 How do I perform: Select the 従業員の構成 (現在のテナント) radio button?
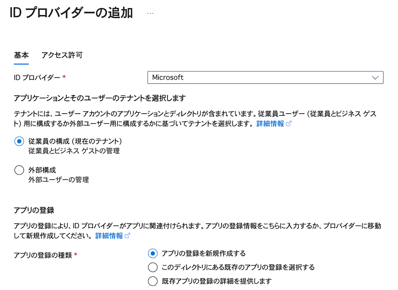(19, 141)
